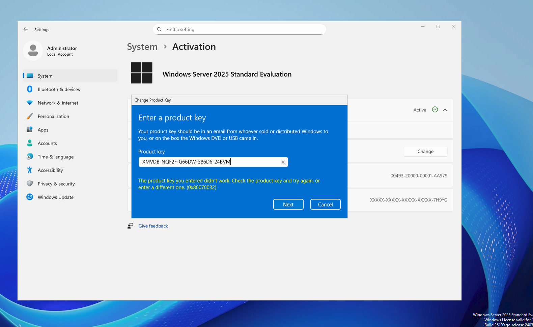Click the Change product key button
The image size is (533, 327).
click(x=425, y=152)
